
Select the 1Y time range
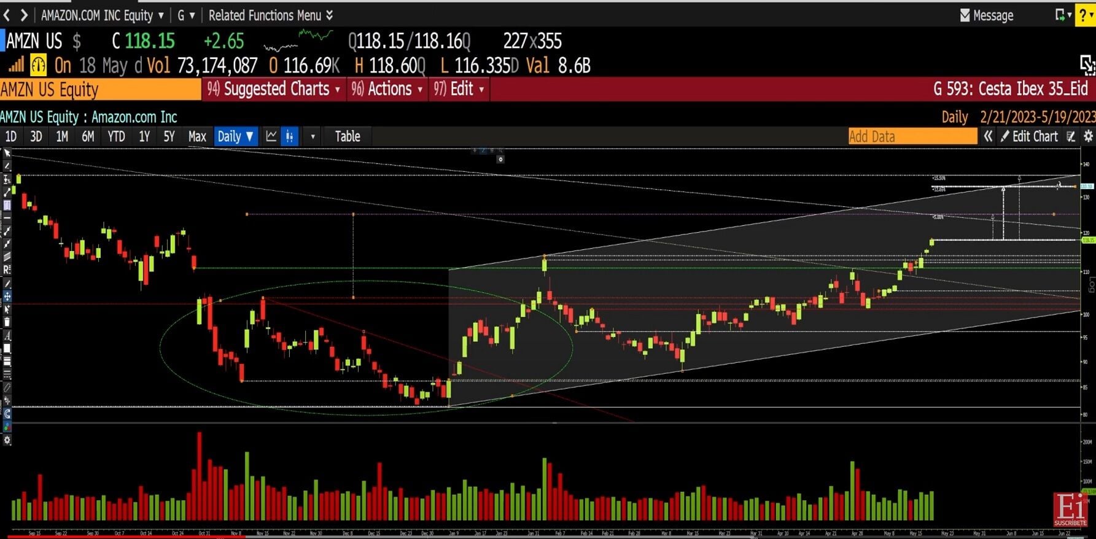tap(144, 136)
